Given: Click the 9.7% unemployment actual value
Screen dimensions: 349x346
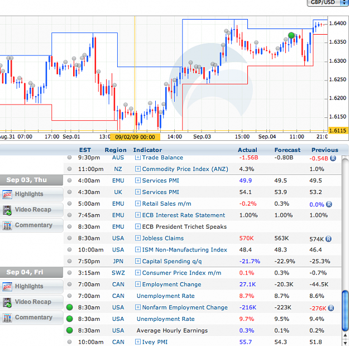Looking at the screenshot, I should (247, 319).
